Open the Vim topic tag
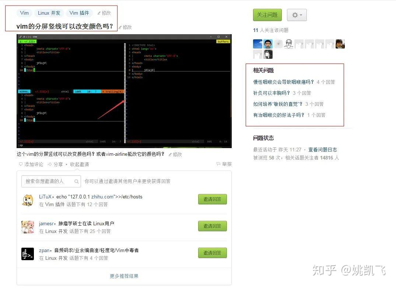The image size is (396, 287). click(24, 13)
